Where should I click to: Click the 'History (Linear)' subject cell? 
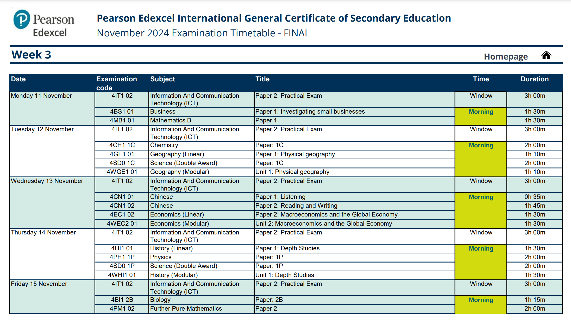pyautogui.click(x=201, y=248)
